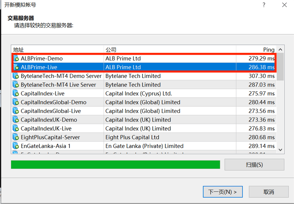Click the ping value 275.97 ms

[x=262, y=94]
